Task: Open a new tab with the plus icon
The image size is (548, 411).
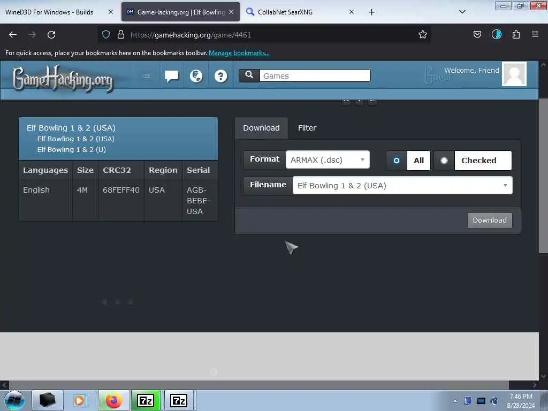Action: pos(371,12)
